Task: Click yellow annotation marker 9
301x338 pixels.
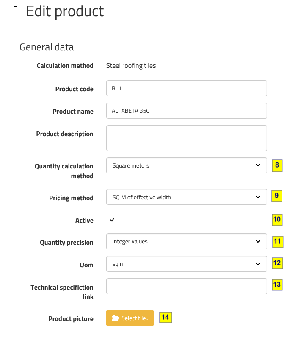Action: click(x=277, y=196)
